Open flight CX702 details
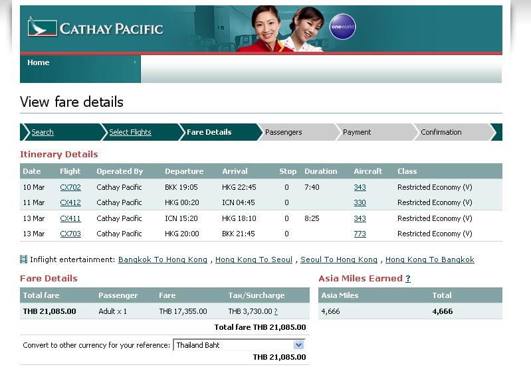Image resolution: width=531 pixels, height=369 pixels. click(70, 187)
